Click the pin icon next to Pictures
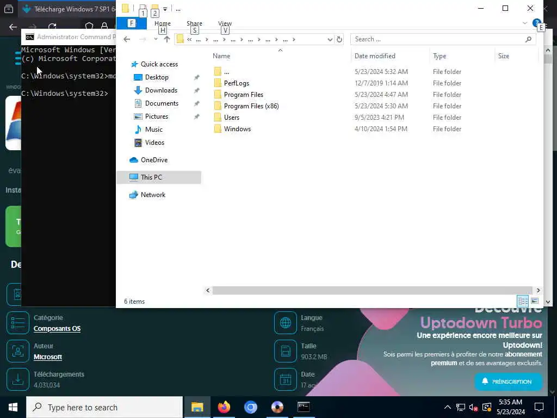This screenshot has width=557, height=418. click(x=196, y=116)
